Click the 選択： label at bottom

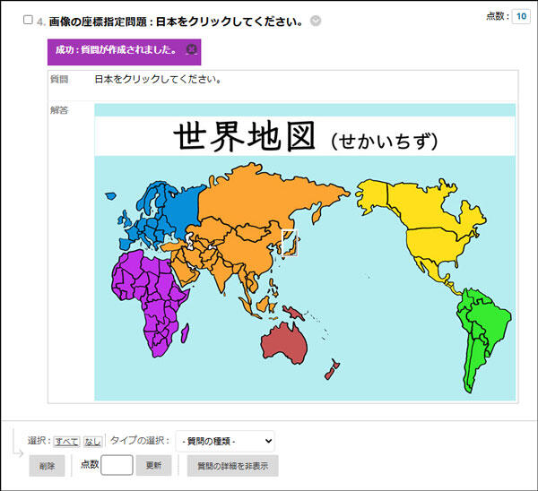click(x=39, y=441)
